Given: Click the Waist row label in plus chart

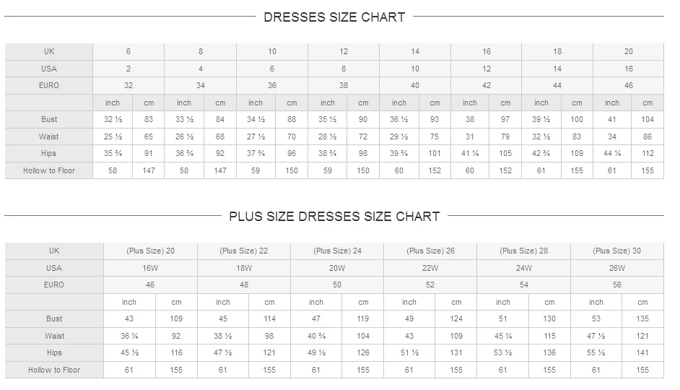Looking at the screenshot, I should (x=54, y=336).
